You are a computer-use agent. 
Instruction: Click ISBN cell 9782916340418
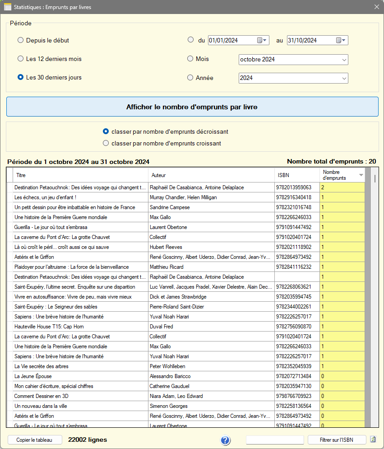(x=297, y=197)
